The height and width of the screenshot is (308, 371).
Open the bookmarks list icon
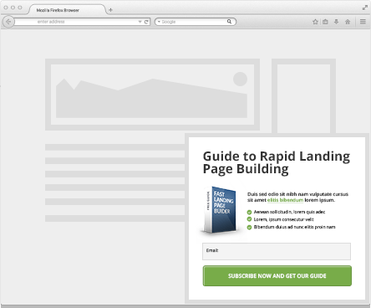tap(325, 22)
